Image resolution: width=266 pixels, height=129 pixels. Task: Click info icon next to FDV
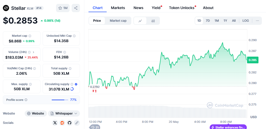65,52
